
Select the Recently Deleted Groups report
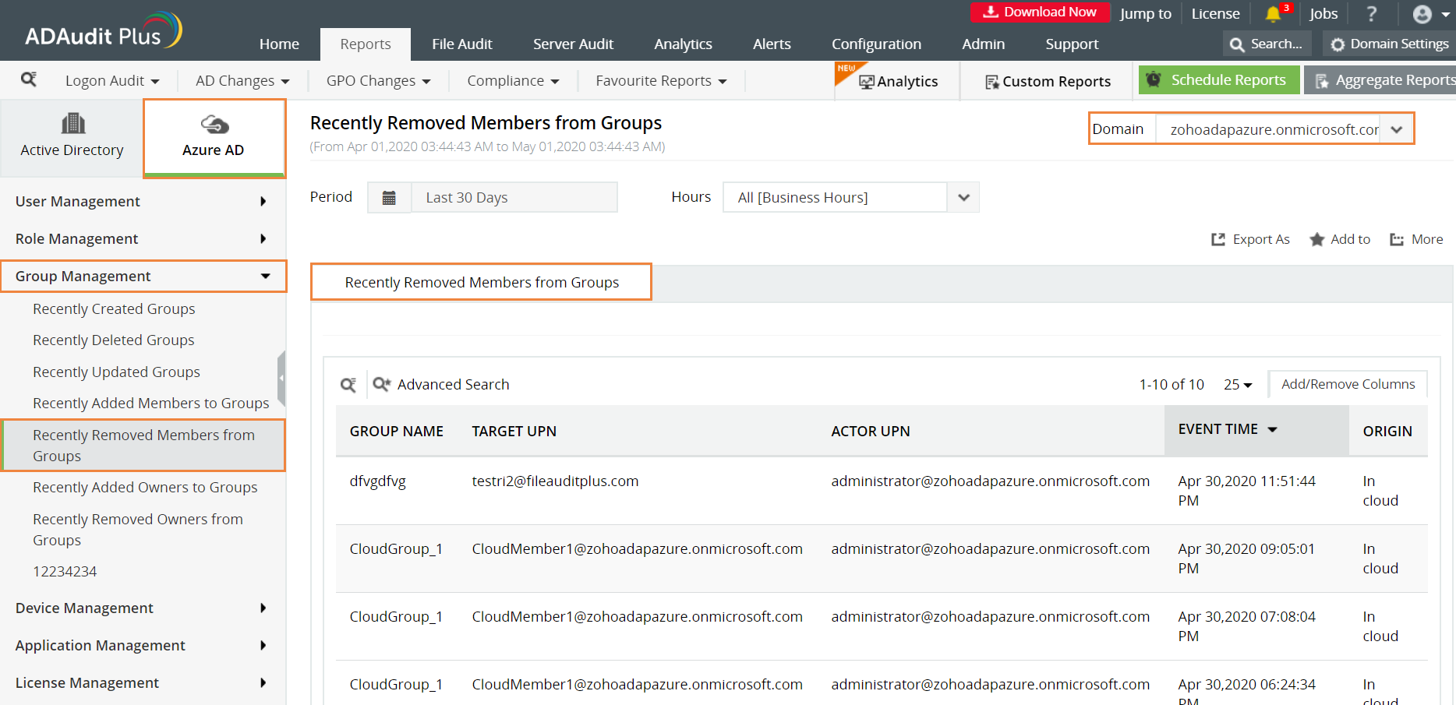coord(113,340)
